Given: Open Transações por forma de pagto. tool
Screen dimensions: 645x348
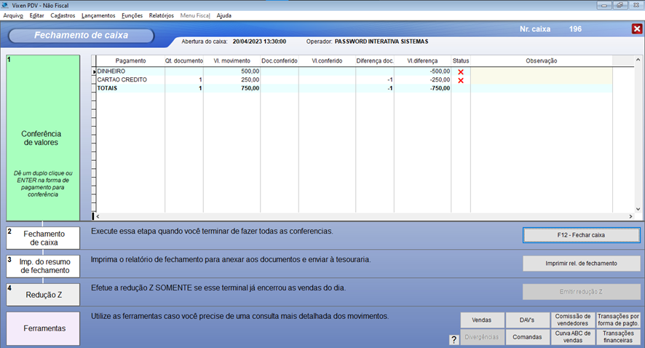Looking at the screenshot, I should point(618,320).
